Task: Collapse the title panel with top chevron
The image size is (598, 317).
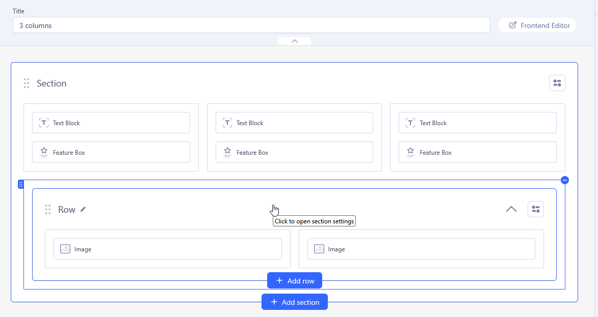Action: [294, 41]
